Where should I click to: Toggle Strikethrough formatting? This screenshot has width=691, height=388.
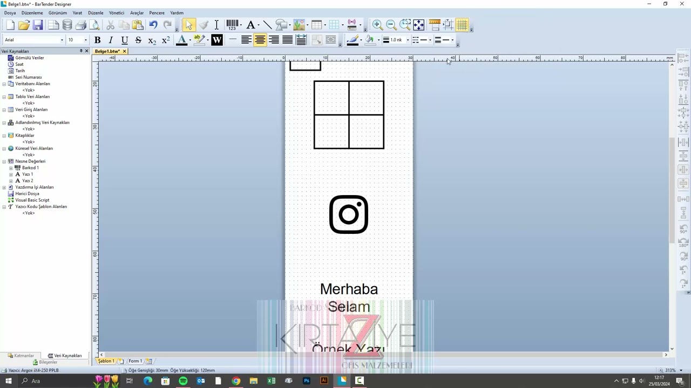(x=138, y=40)
